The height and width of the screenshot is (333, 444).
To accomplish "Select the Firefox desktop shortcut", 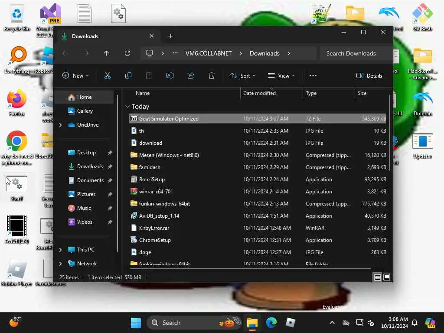I will pyautogui.click(x=17, y=103).
